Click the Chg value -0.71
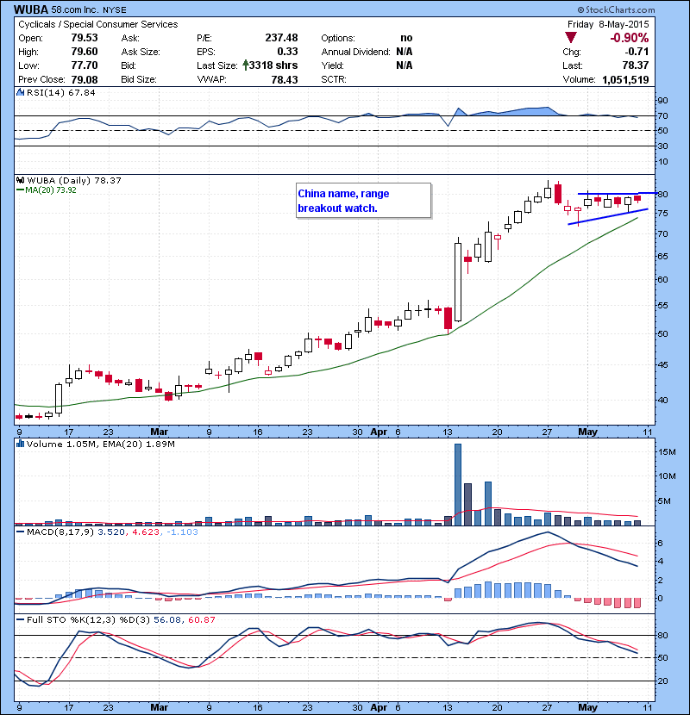690x715 pixels. tap(637, 52)
